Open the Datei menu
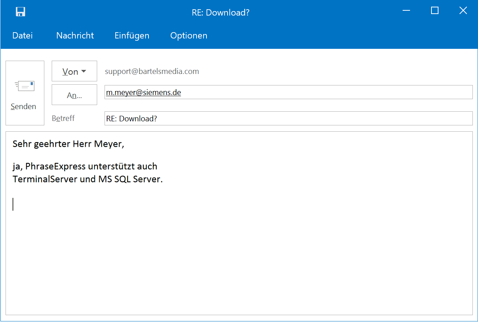Image resolution: width=478 pixels, height=334 pixels. click(x=23, y=36)
